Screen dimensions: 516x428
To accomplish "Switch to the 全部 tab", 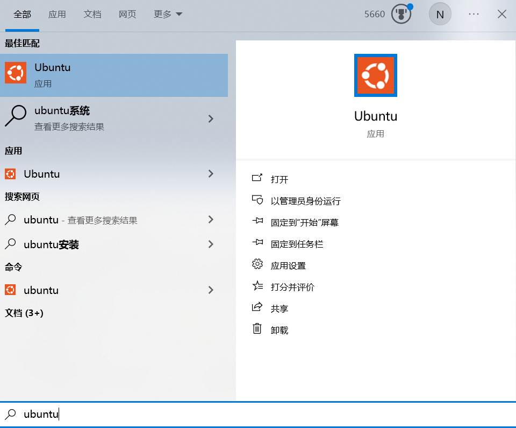I will [x=22, y=15].
